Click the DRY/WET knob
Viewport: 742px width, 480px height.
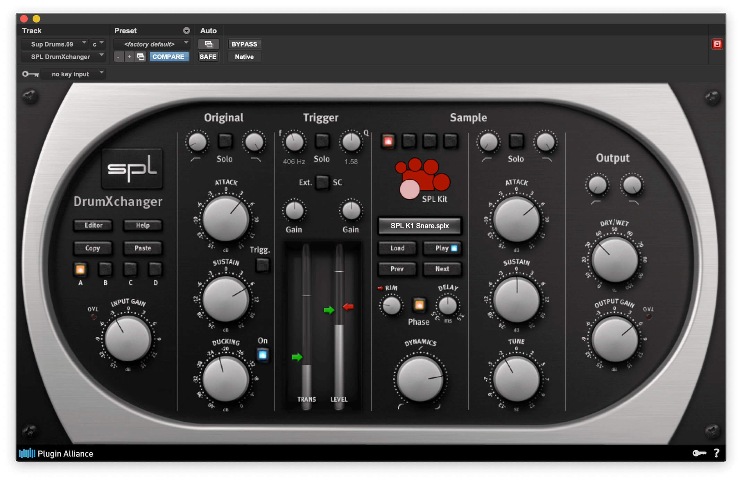[614, 259]
